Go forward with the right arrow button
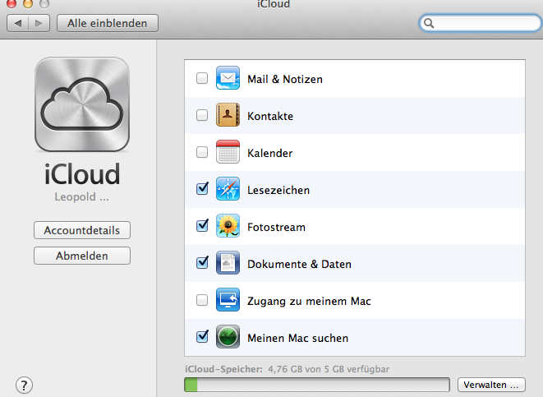The image size is (543, 397). (39, 23)
